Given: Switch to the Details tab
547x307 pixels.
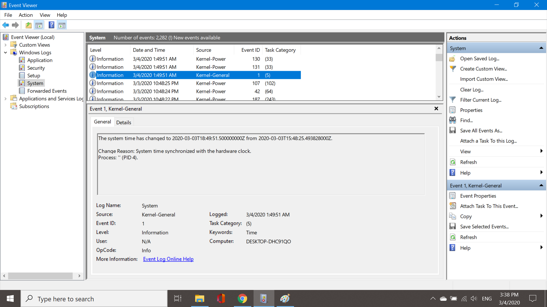Looking at the screenshot, I should click(x=124, y=123).
